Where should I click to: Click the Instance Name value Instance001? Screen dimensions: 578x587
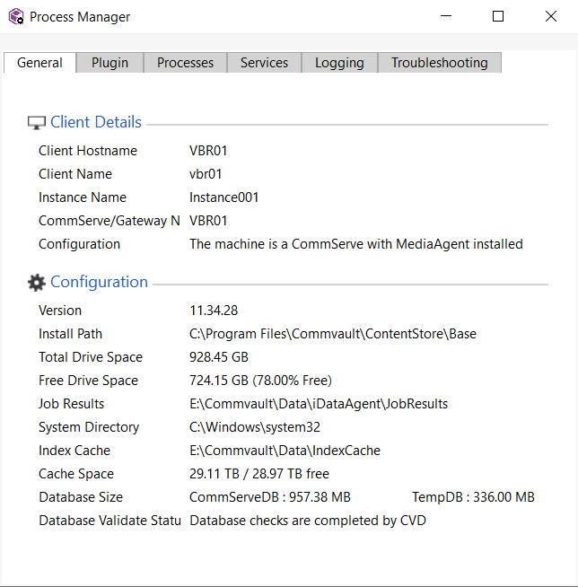point(223,197)
